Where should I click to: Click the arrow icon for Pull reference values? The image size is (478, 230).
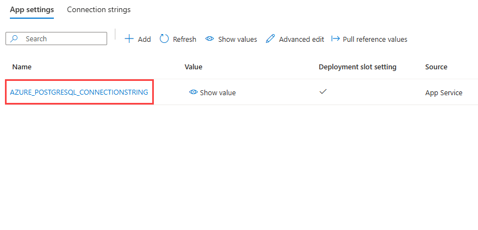click(x=335, y=39)
